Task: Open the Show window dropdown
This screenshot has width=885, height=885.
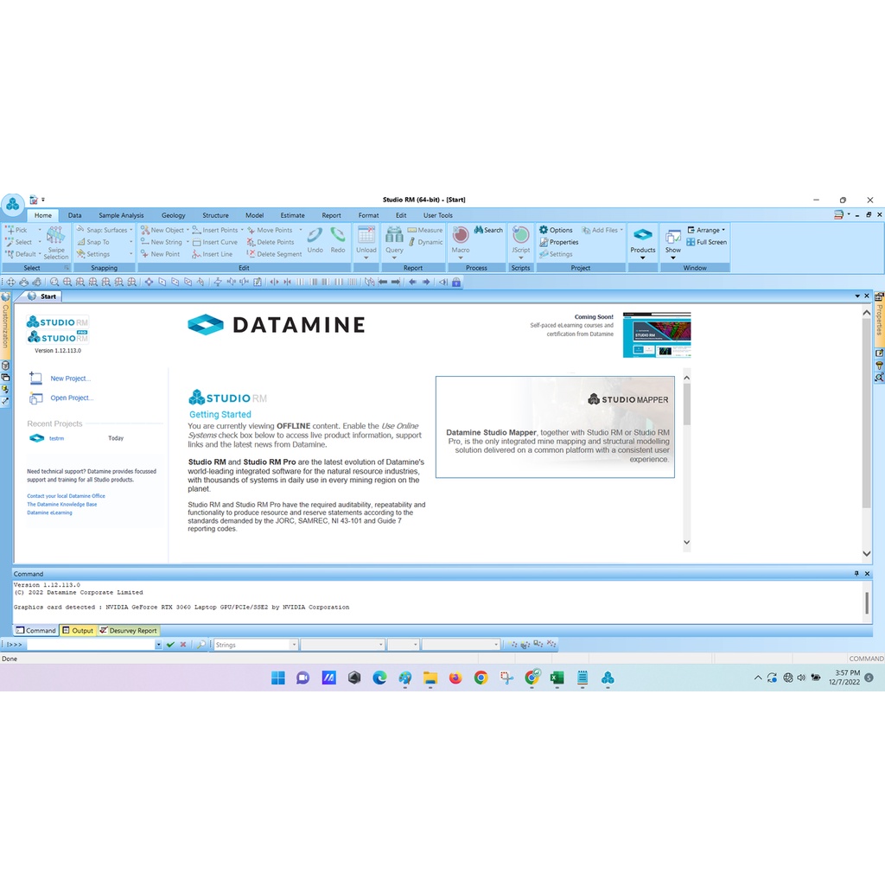Action: point(672,258)
